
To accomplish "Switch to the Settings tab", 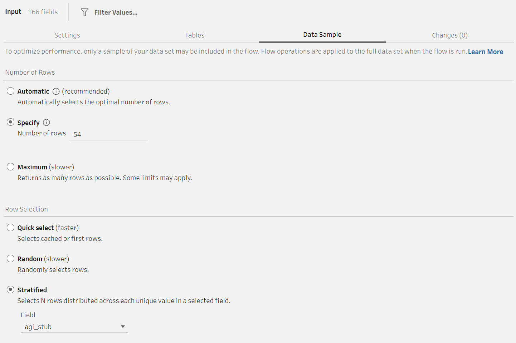I will 67,35.
